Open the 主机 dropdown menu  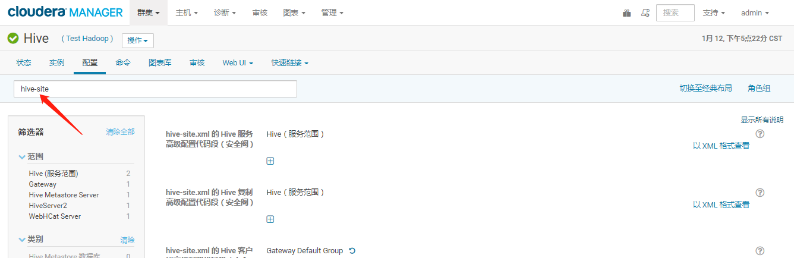(x=187, y=12)
